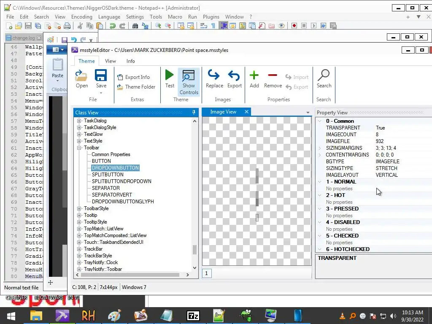Expand SIZINGMARGINS property row
Image resolution: width=432 pixels, height=324 pixels.
coord(320,148)
